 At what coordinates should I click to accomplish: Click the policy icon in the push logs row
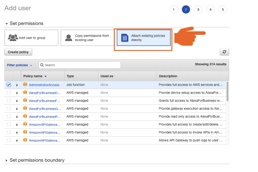25,140
